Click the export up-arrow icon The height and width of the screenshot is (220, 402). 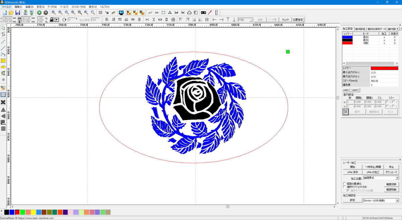[x=31, y=12]
